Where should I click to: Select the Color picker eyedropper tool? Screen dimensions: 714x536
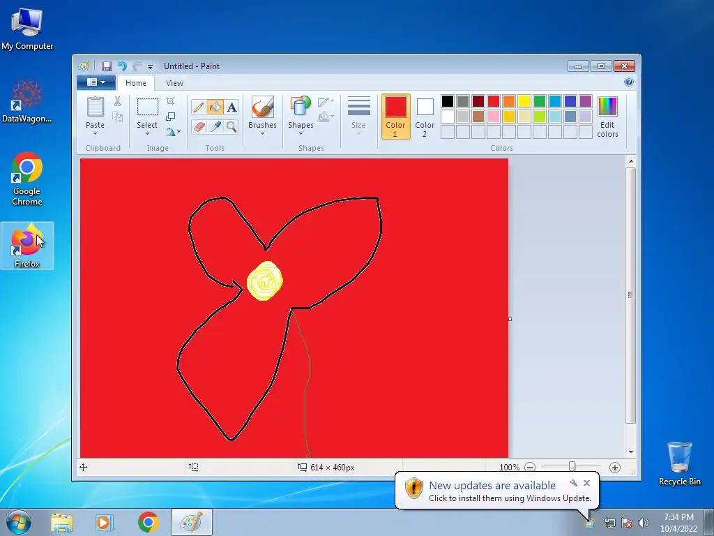coord(215,126)
